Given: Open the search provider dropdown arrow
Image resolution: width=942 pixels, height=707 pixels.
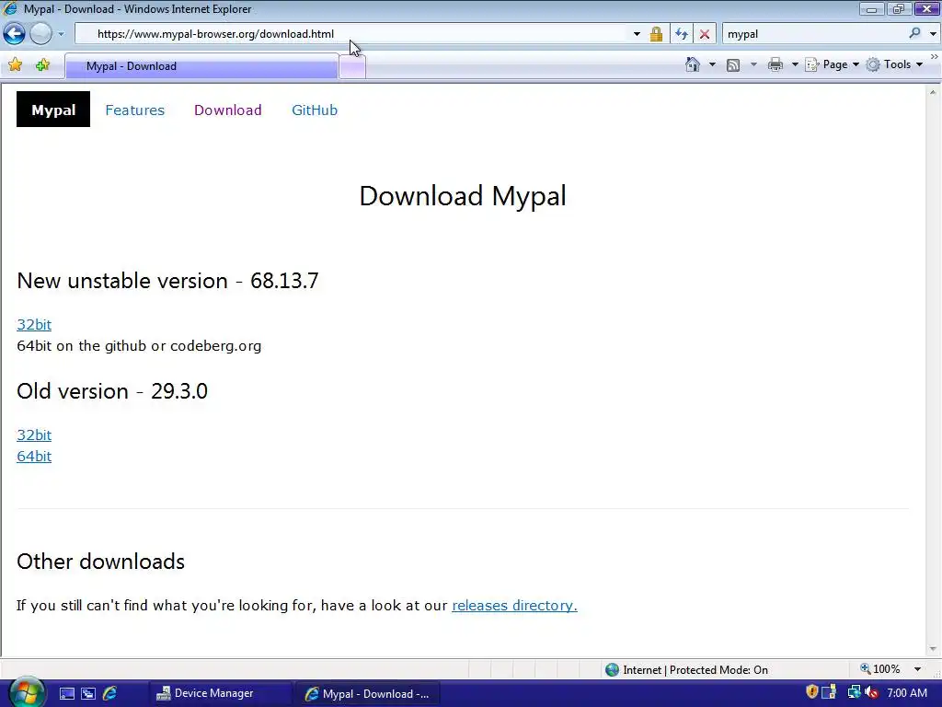Looking at the screenshot, I should 933,34.
